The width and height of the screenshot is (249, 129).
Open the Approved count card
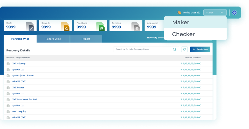[x=154, y=26]
